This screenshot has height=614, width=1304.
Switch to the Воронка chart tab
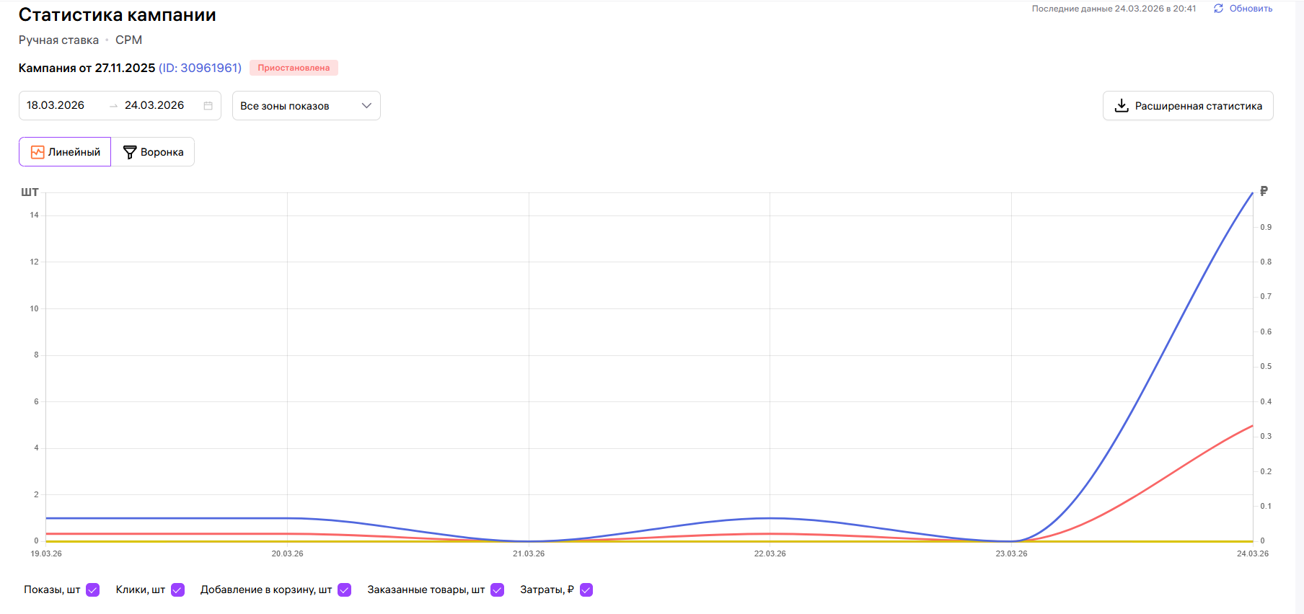153,152
